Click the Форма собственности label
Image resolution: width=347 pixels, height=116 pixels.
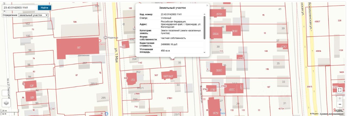[x=149, y=38]
